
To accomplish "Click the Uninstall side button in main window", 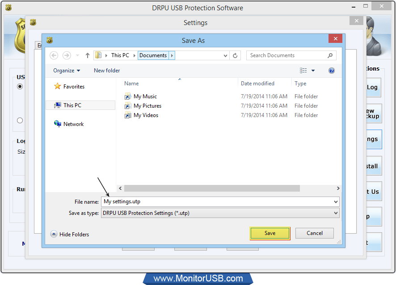I will (374, 166).
